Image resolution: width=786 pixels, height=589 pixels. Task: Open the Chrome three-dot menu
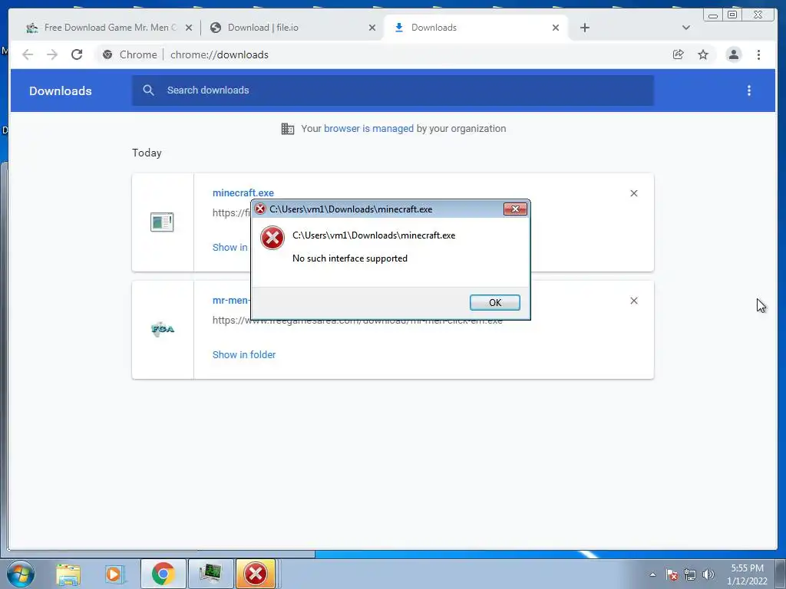758,54
